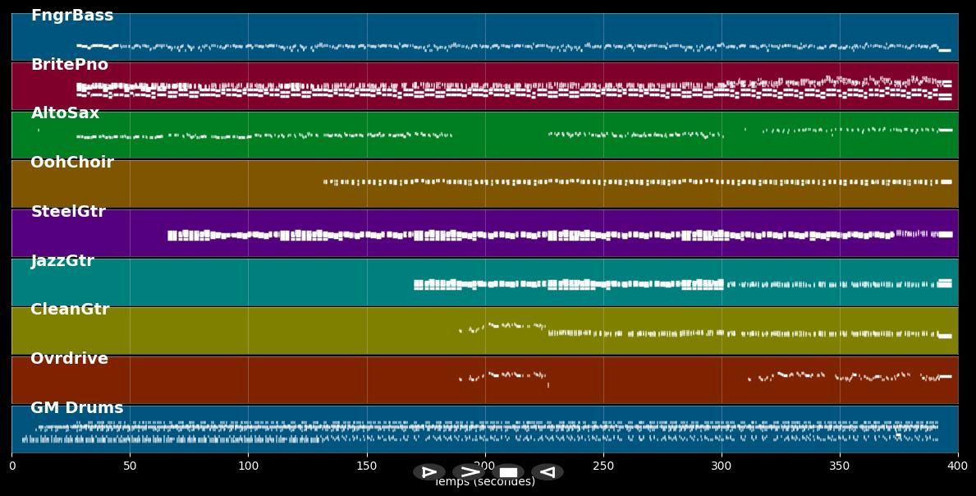
Task: Click the rewind playback button
Action: [547, 471]
